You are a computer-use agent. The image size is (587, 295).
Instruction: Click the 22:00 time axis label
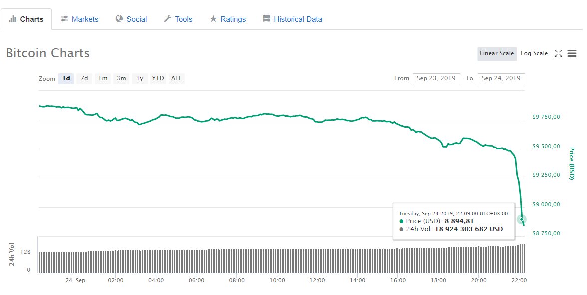(519, 280)
